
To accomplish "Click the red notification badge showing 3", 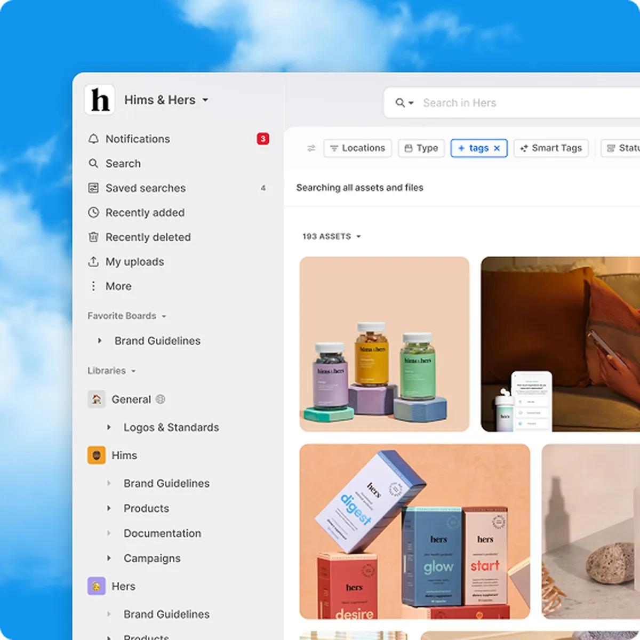I will pos(263,139).
